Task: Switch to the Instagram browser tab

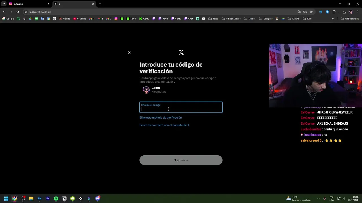Action: 28,4
